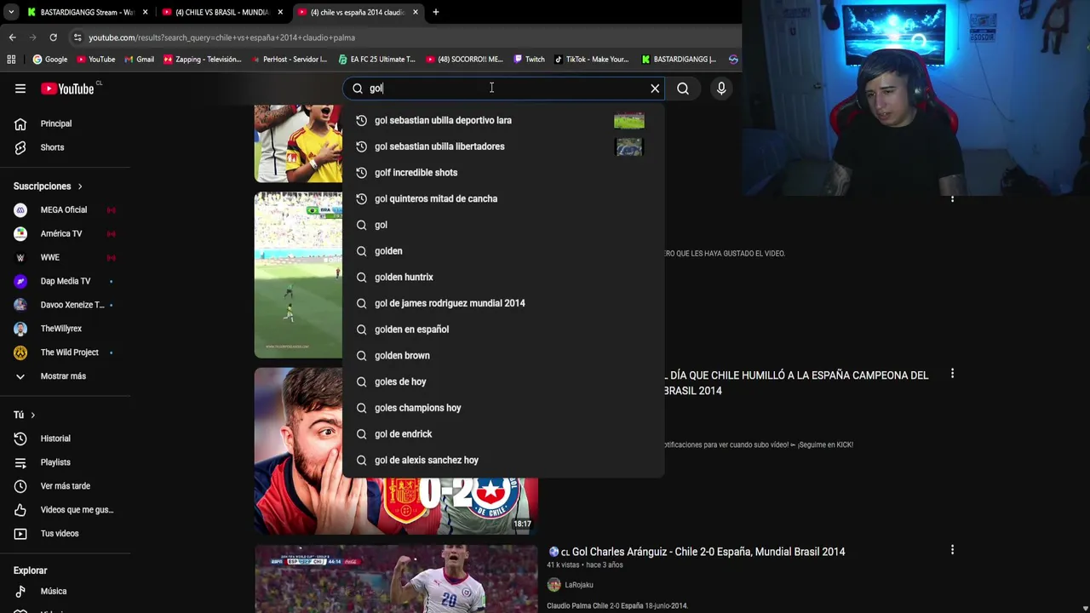
Task: Open YouTube bookmark
Action: 95,59
